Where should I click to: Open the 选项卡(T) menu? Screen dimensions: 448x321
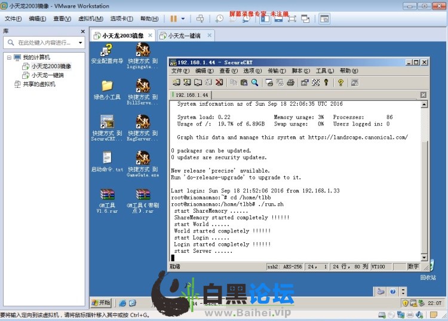click(122, 19)
